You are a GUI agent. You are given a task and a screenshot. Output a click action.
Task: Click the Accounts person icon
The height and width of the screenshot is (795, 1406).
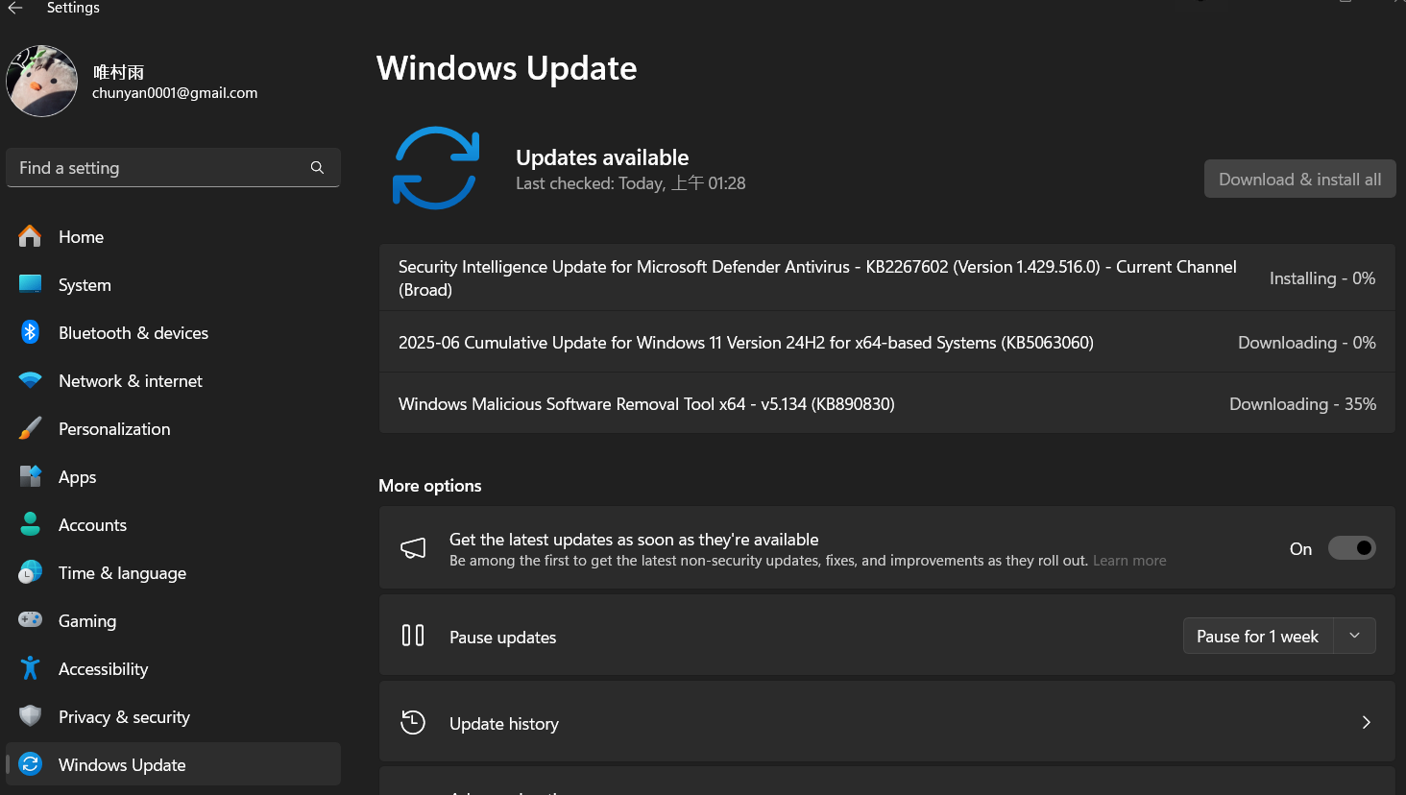pos(31,524)
